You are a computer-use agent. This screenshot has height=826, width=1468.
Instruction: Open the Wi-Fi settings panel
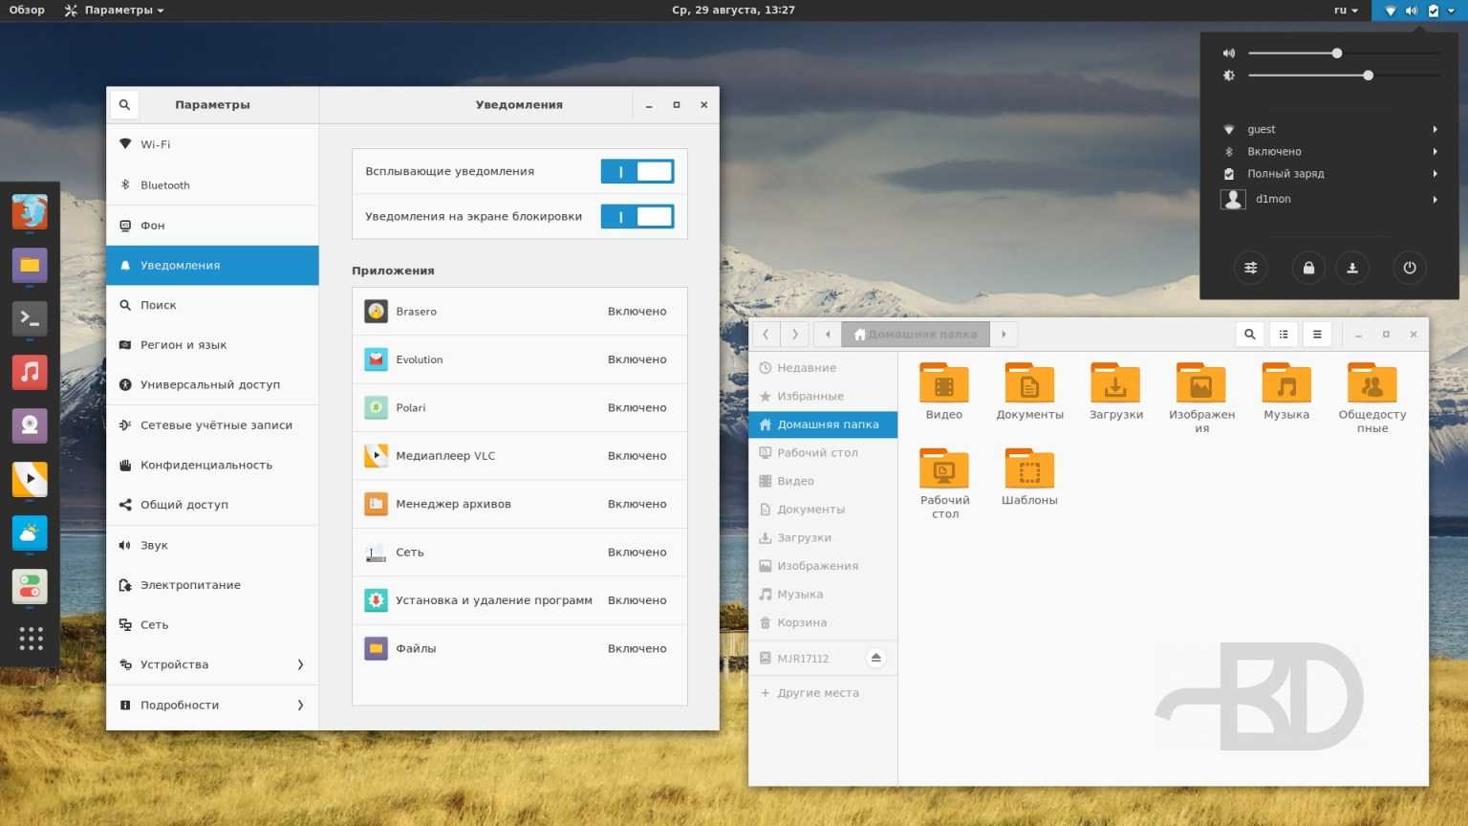tap(212, 144)
